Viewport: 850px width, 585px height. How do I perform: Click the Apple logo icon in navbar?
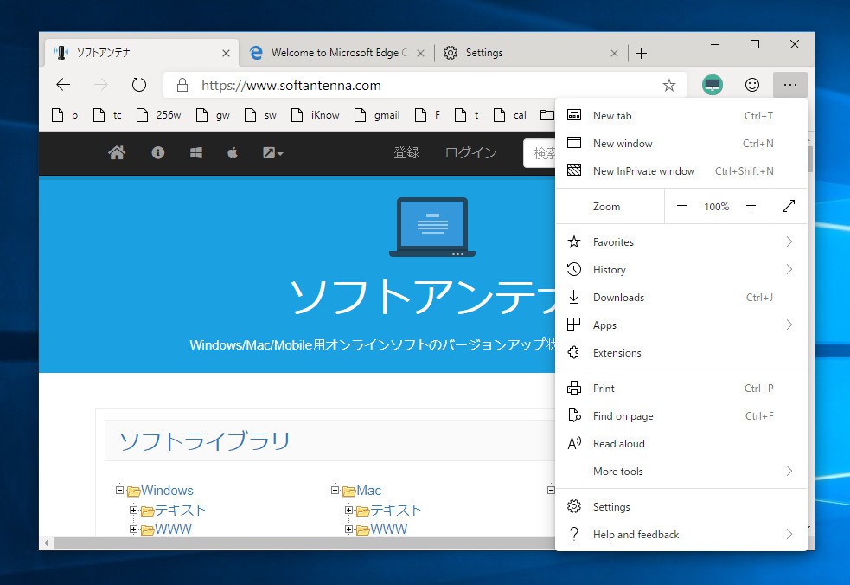click(x=233, y=153)
